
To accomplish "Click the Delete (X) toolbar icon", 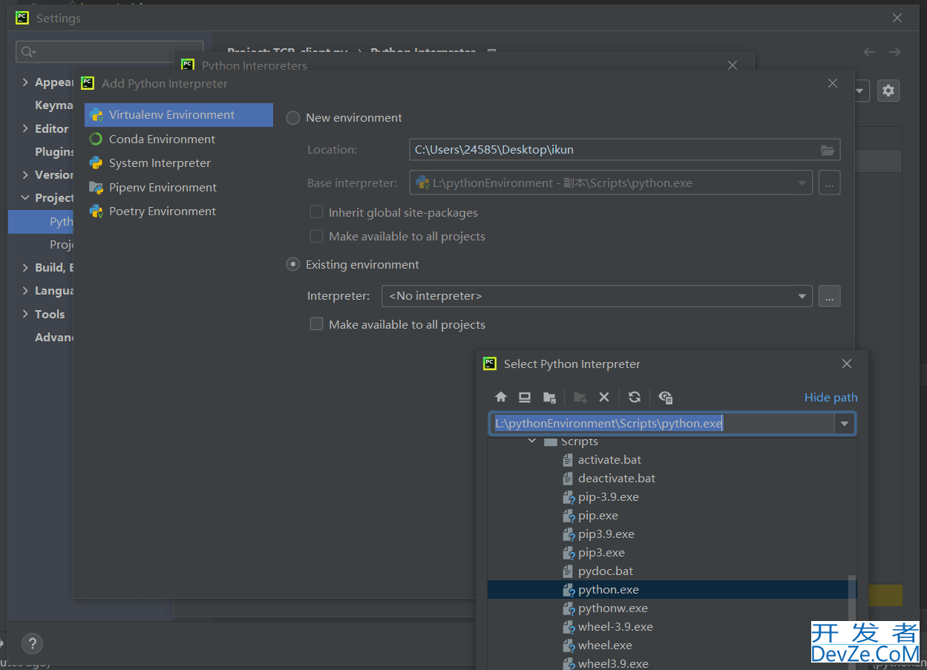I will point(604,397).
